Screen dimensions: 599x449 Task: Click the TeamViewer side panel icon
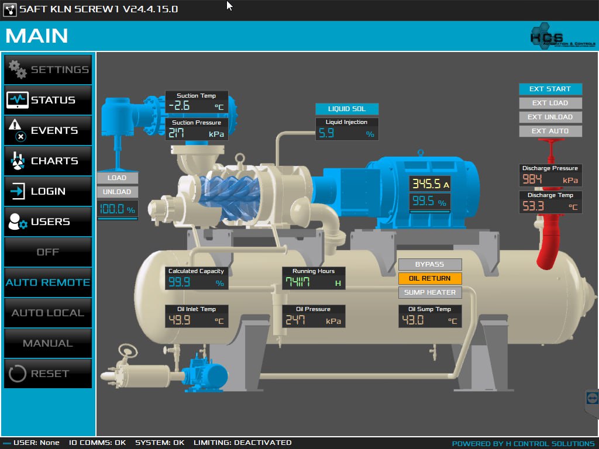point(592,399)
